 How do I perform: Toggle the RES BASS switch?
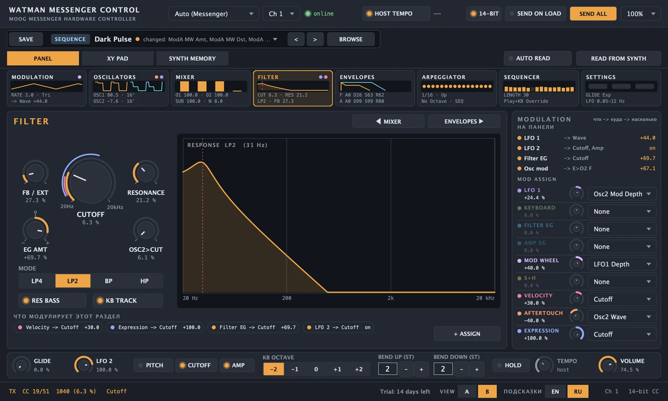[x=52, y=300]
